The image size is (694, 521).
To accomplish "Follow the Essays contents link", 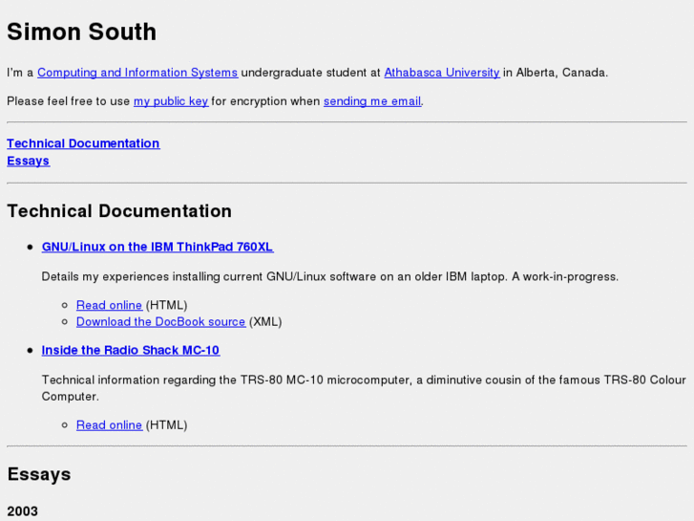I will point(29,161).
